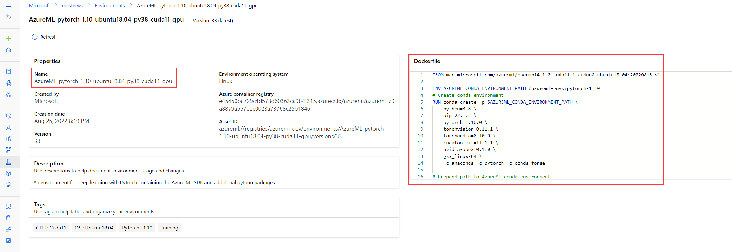The height and width of the screenshot is (252, 732).
Task: Click the Dockerfile panel heading
Action: coord(427,61)
